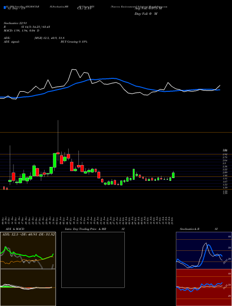
Task: Click the 'ADX: 12.5 +DY: 40.91 -DY: 31.82' header
Action: click(28, 235)
